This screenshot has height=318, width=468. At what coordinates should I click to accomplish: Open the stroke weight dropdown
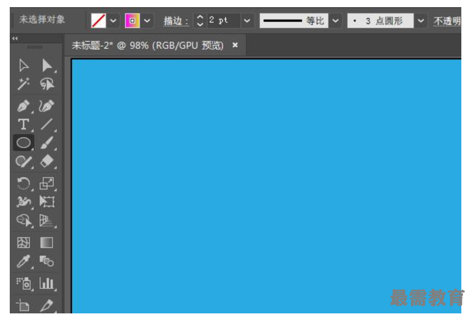[247, 21]
